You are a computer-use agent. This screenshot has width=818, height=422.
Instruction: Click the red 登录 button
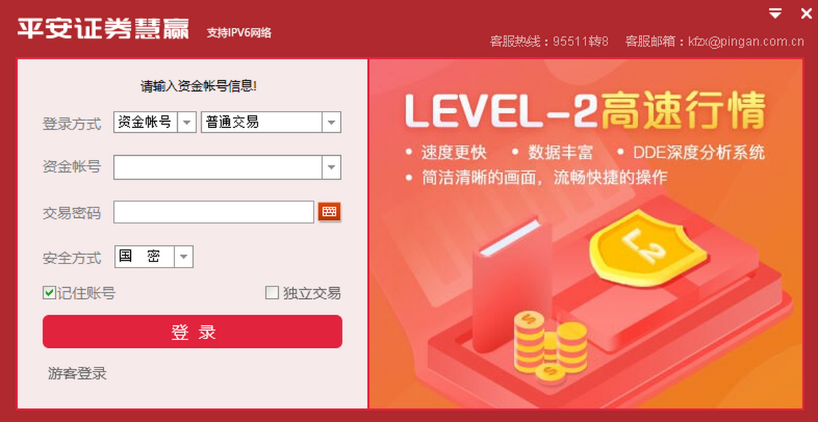192,331
